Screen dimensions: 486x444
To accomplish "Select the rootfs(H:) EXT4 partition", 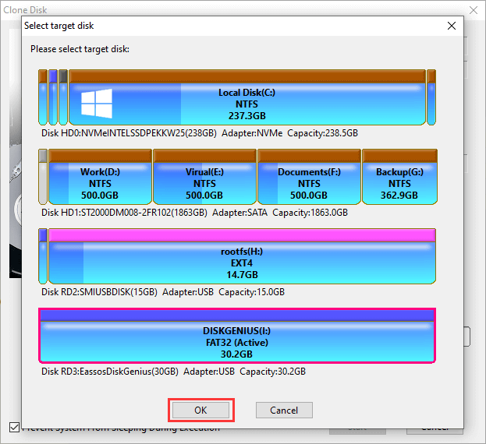I will click(x=241, y=263).
